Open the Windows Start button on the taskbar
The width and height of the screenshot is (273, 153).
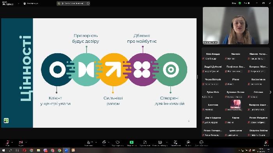[4, 150]
